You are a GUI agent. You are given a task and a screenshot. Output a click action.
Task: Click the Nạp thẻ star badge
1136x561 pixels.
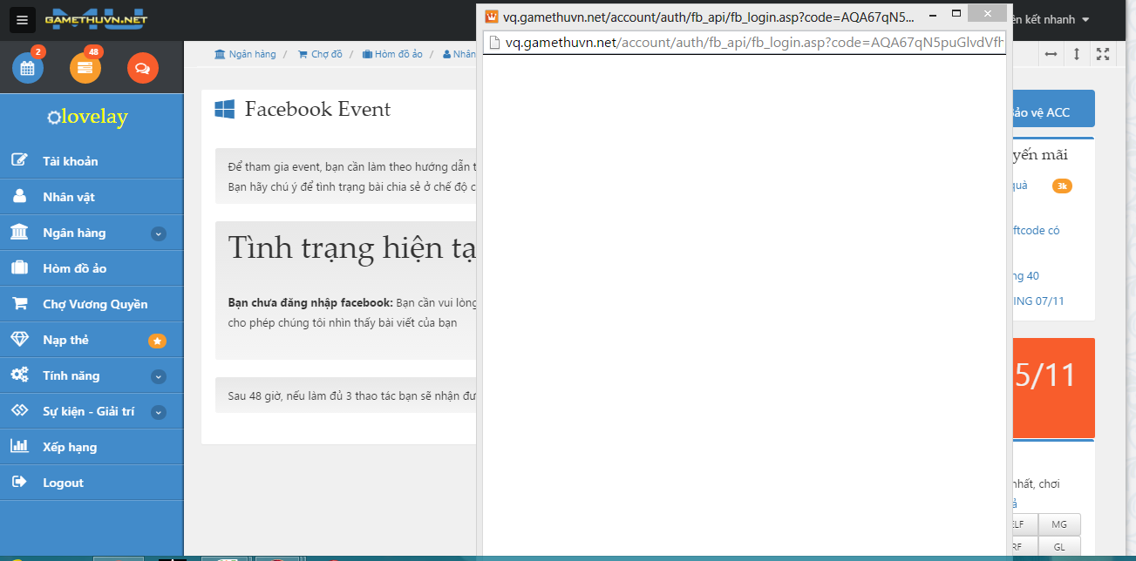point(157,341)
